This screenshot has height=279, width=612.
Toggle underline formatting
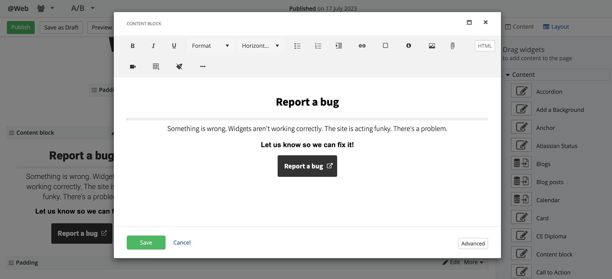coord(174,46)
